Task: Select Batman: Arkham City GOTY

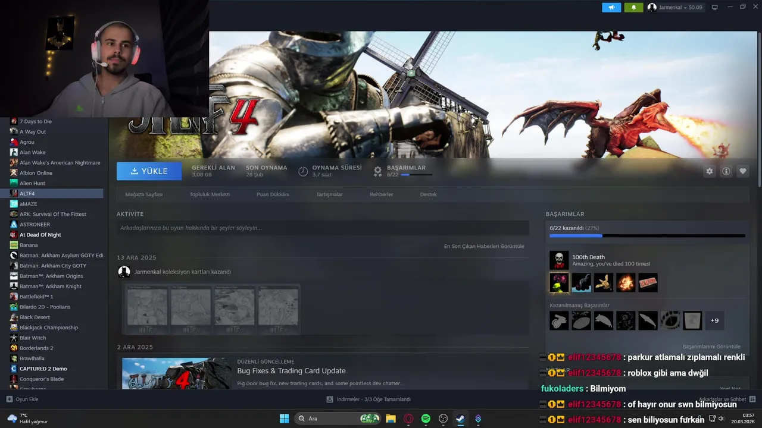Action: (x=57, y=266)
